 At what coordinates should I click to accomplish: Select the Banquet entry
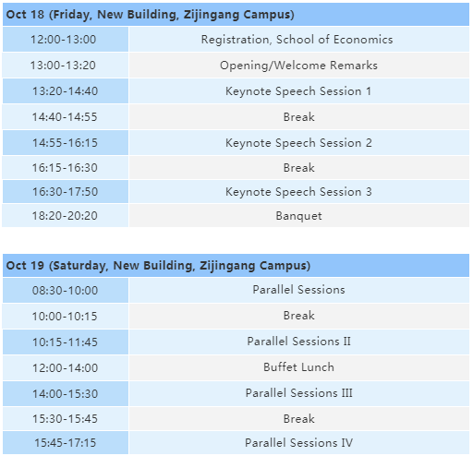click(x=299, y=216)
